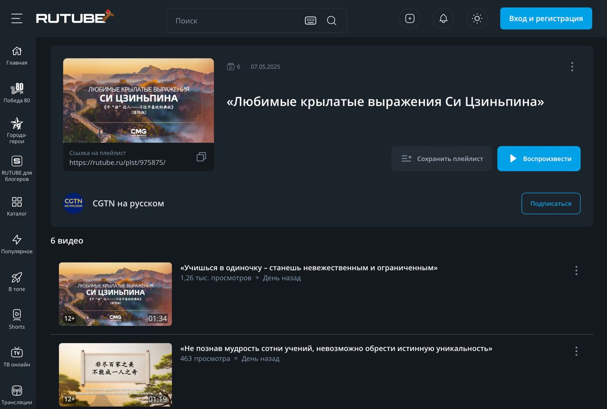Open ТВ онлайн in sidebar
607x409 pixels.
tap(17, 357)
